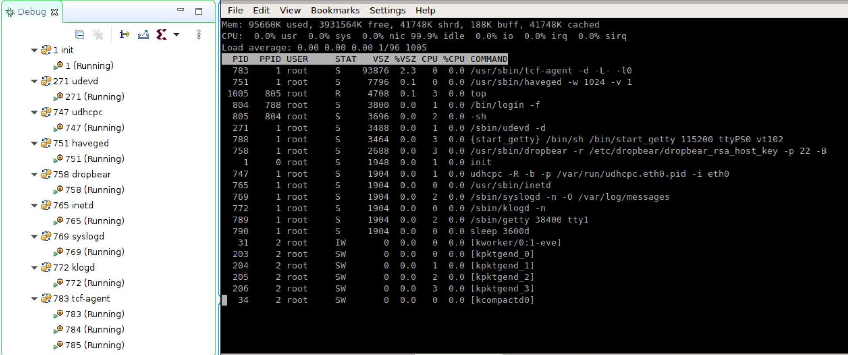Collapse the 769 syslogd process node
The height and width of the screenshot is (355, 848).
coord(34,237)
